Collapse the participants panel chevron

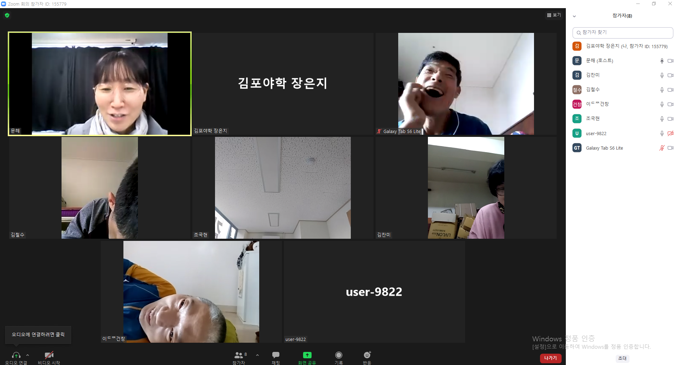click(x=574, y=16)
